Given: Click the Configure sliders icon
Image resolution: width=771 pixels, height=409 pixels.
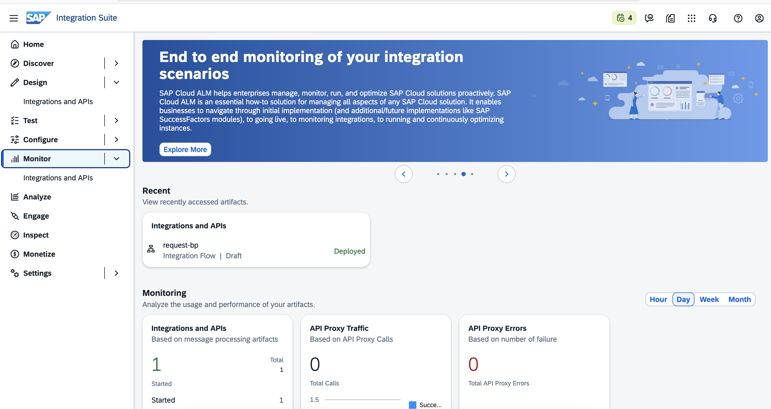Looking at the screenshot, I should (15, 140).
